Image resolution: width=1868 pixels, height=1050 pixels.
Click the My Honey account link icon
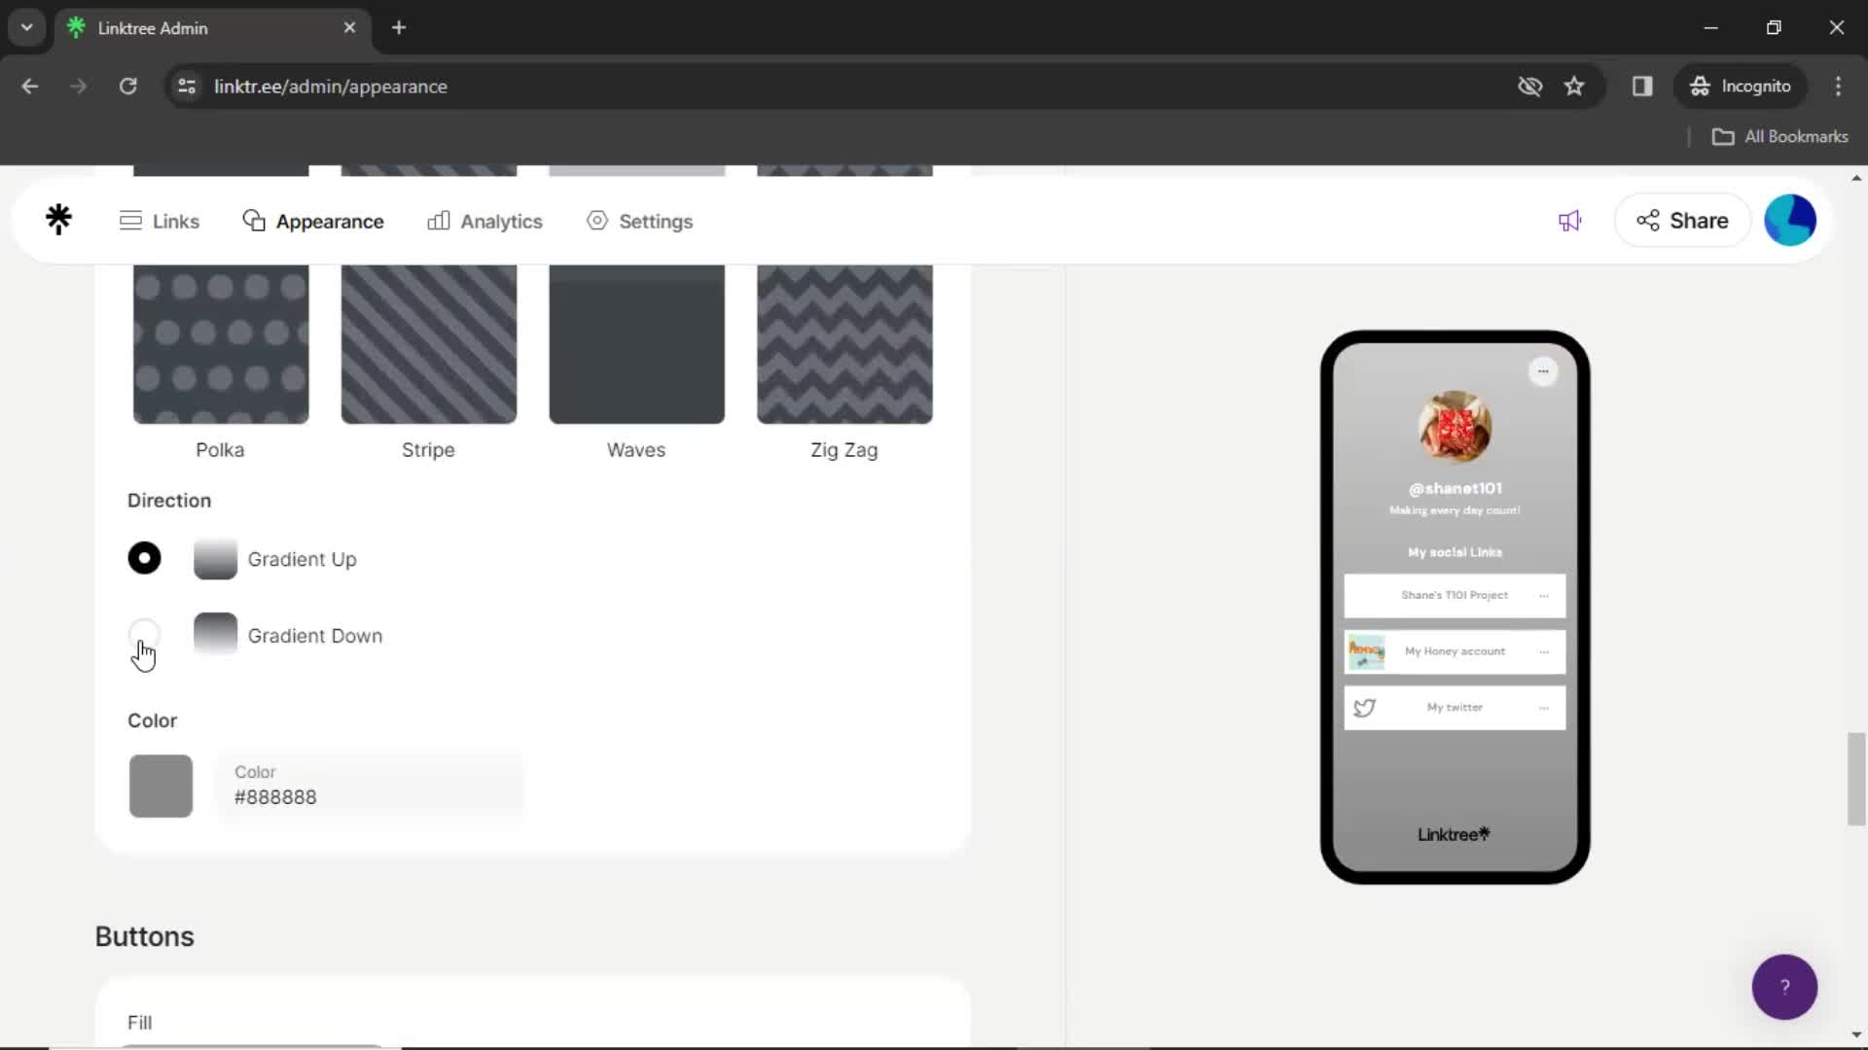1365,651
